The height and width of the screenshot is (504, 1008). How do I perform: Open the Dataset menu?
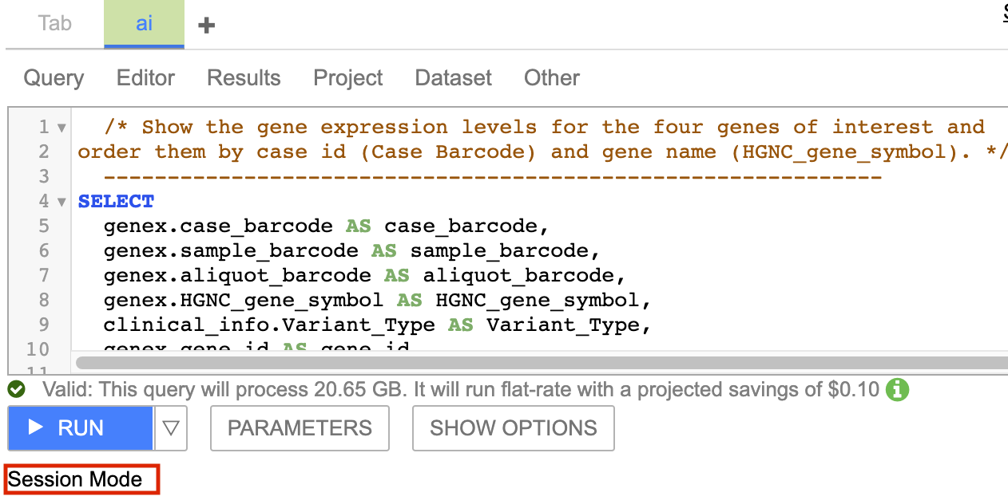(453, 78)
